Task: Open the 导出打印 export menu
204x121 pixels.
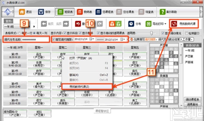Action: click(x=156, y=24)
